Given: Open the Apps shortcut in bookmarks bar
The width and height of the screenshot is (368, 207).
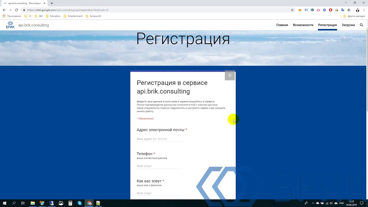Looking at the screenshot, I should click(12, 16).
